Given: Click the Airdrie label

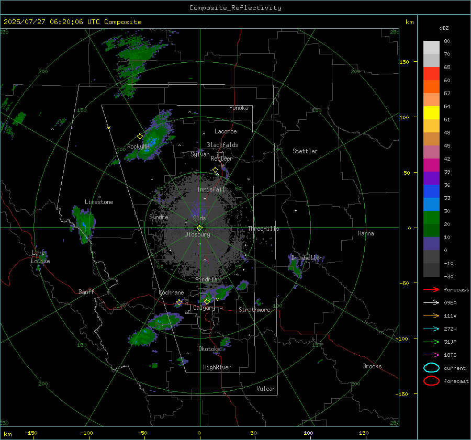Looking at the screenshot, I should tap(206, 279).
